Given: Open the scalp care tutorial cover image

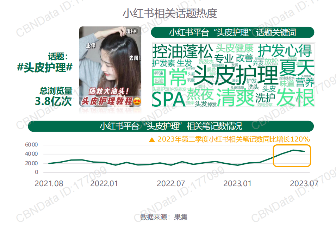Looking at the screenshot, I should tap(110, 67).
